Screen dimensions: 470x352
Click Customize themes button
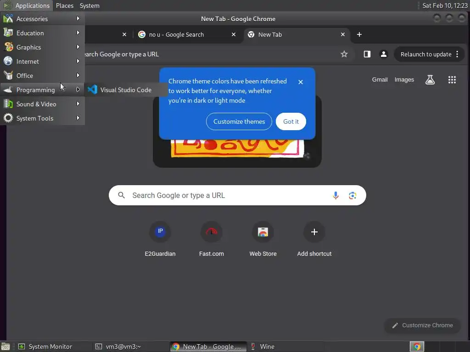pyautogui.click(x=239, y=121)
